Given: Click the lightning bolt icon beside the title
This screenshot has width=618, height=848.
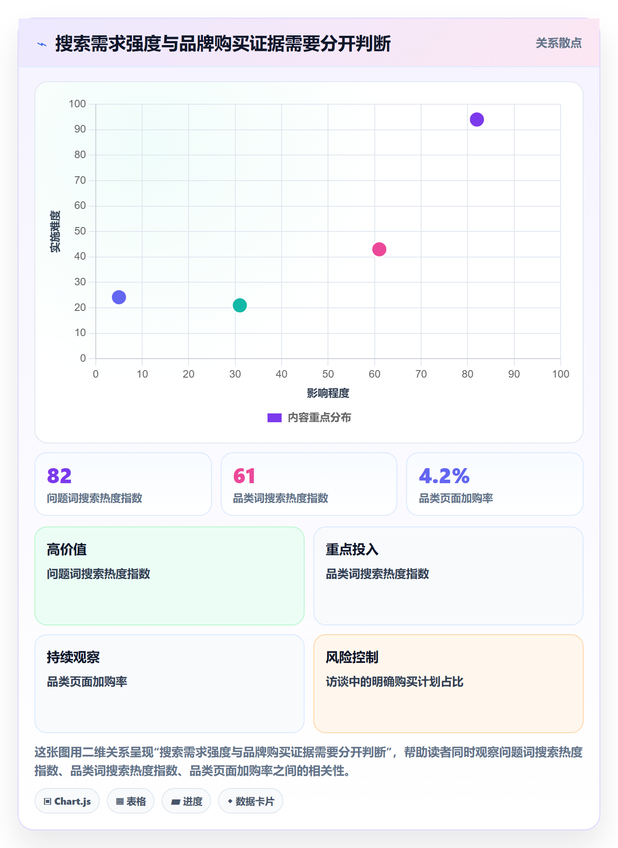Looking at the screenshot, I should (42, 44).
